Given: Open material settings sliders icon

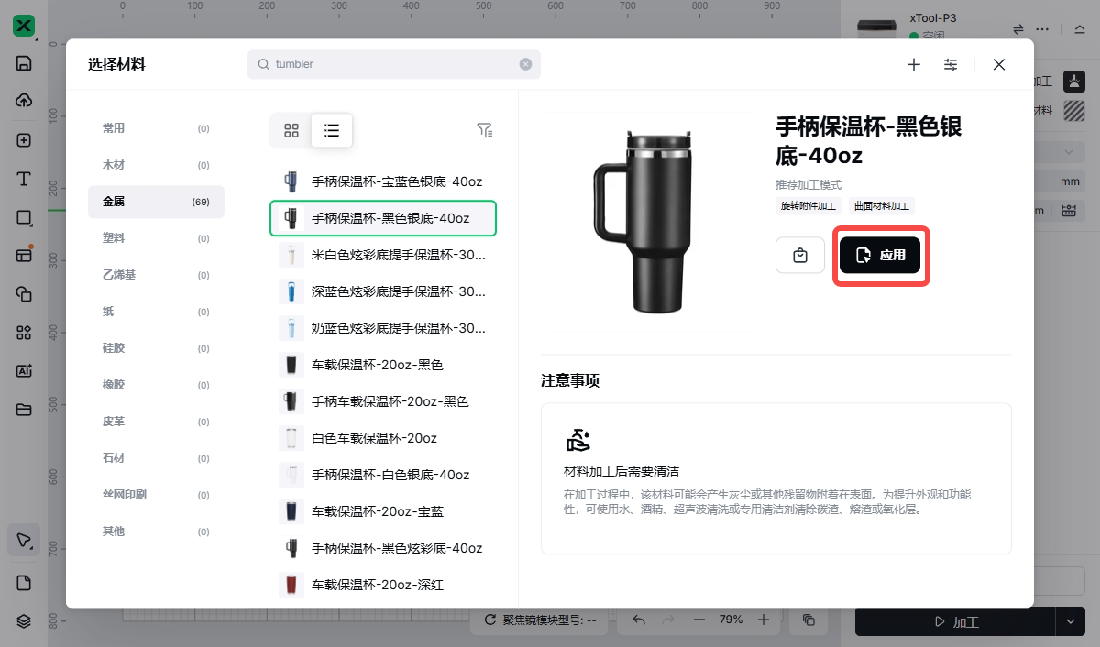Looking at the screenshot, I should click(x=951, y=64).
